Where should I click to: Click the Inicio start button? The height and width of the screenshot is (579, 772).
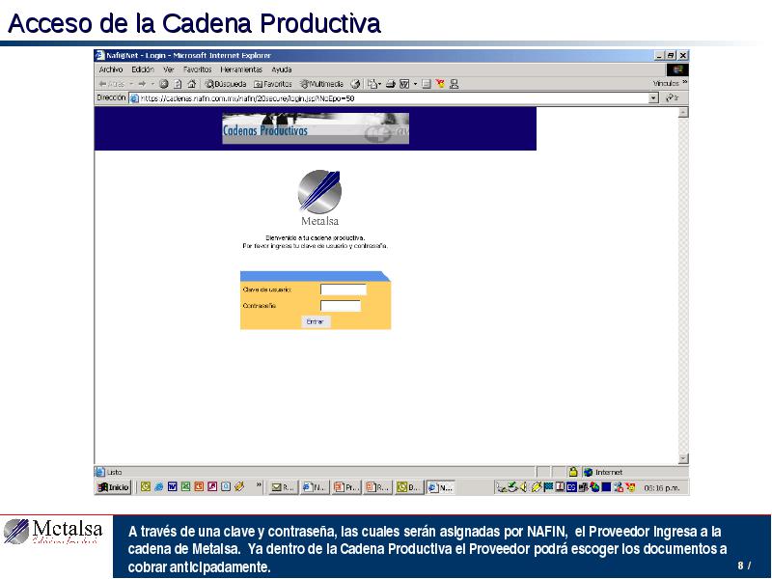coord(114,487)
